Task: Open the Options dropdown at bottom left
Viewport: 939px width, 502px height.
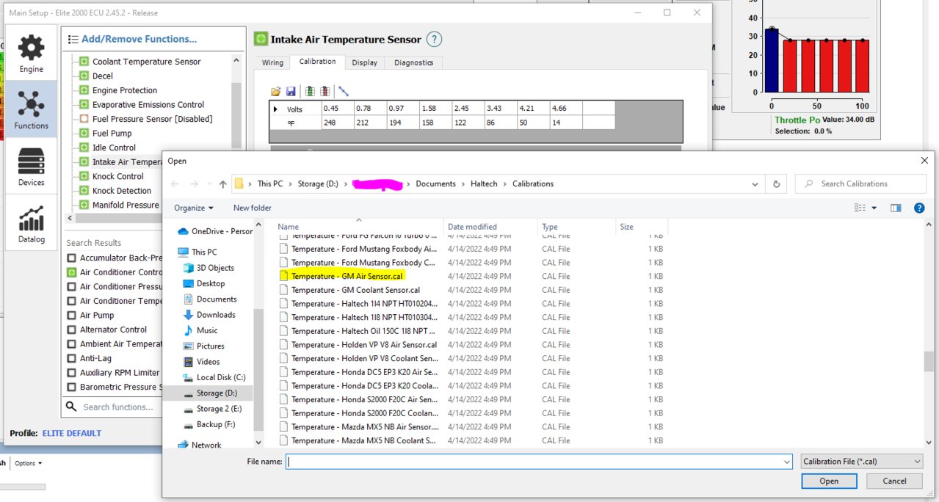Action: pos(28,463)
